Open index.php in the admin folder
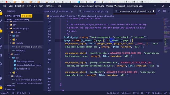Image resolution: width=170 pixels, height=95 pixels. click(24, 50)
